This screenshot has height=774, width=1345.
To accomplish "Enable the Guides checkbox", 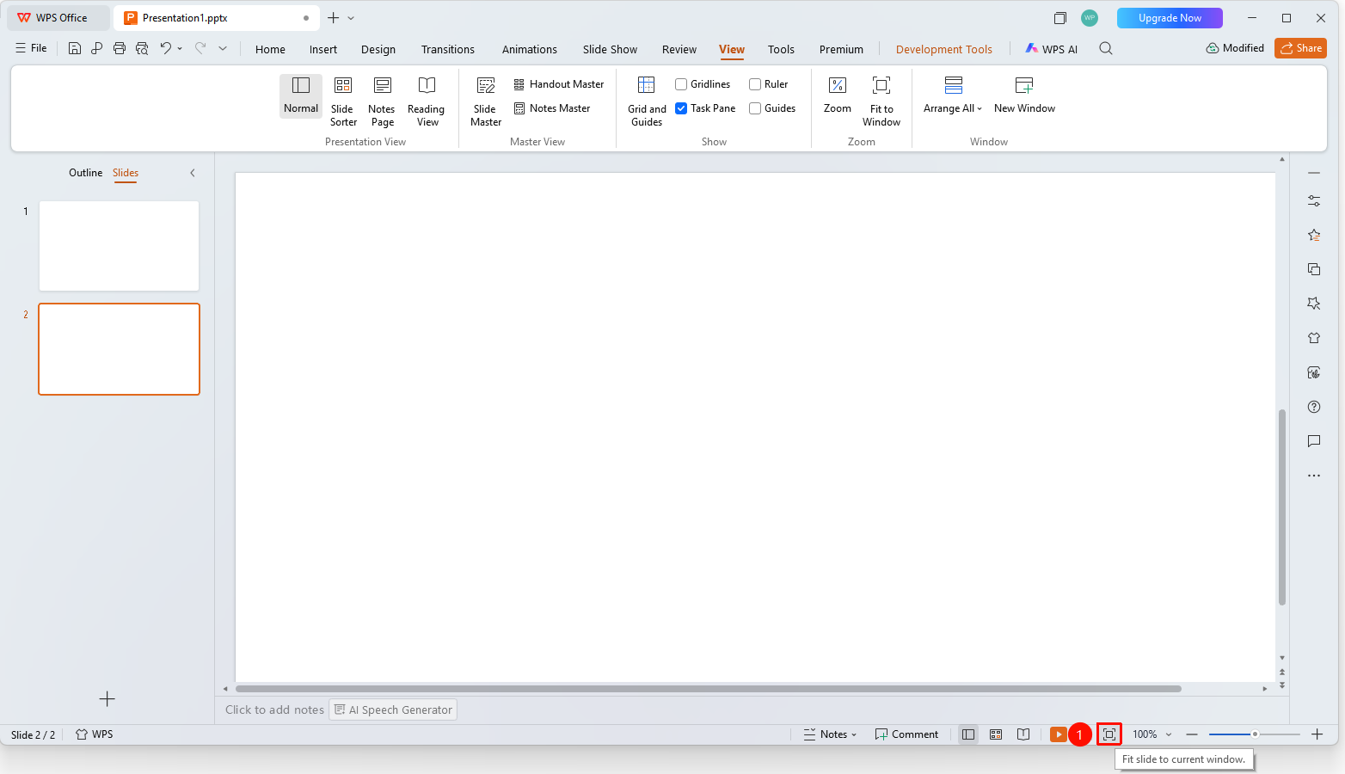I will 755,108.
